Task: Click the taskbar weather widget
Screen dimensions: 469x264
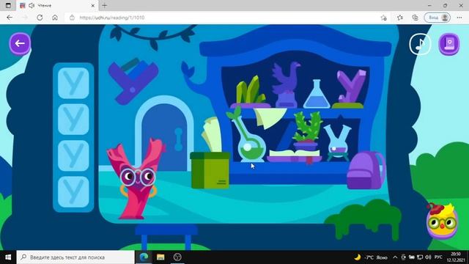Action: coord(371,257)
